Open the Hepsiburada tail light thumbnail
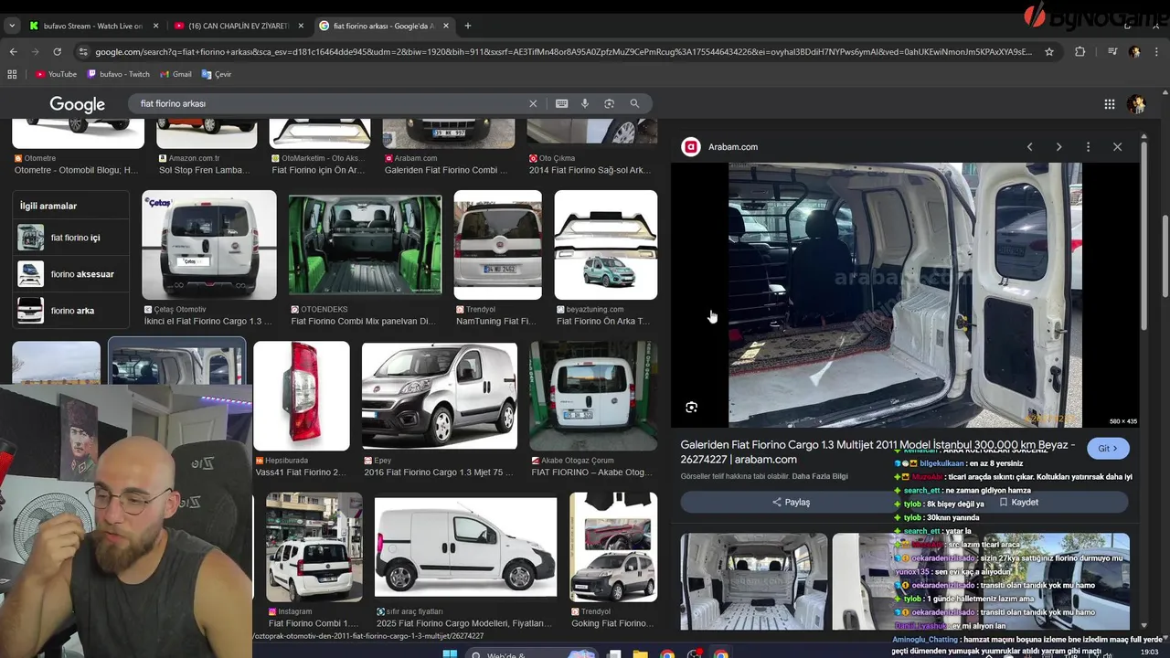 301,396
